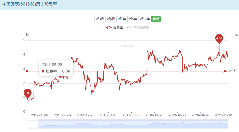The width and height of the screenshot is (239, 132).
Task: Click the 2016-04-18 axis date label
Action: tap(108, 115)
